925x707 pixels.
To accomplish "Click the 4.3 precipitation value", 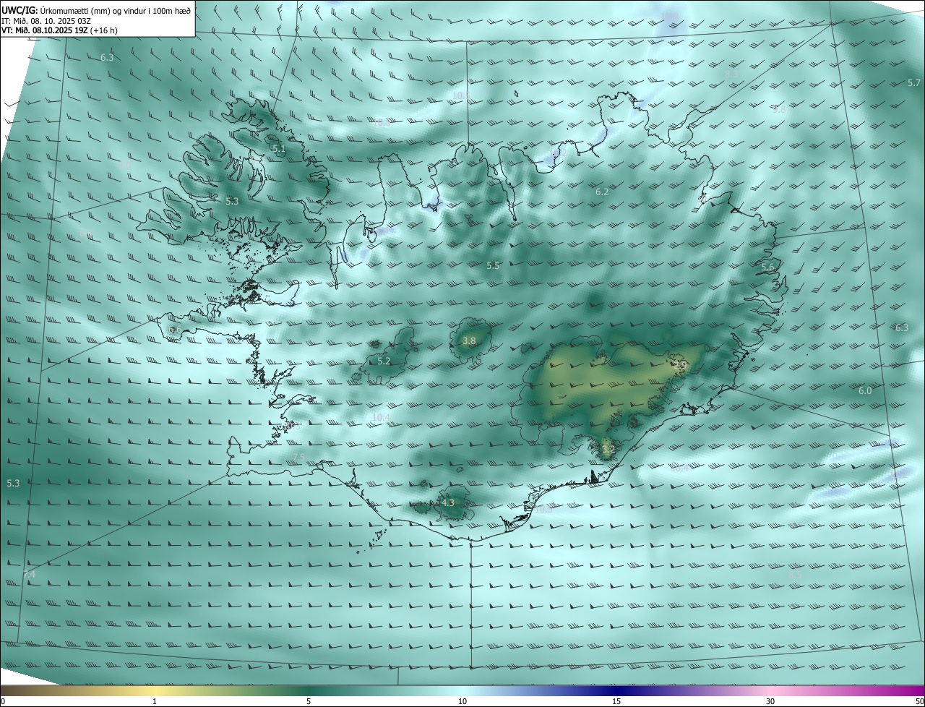I will point(448,503).
